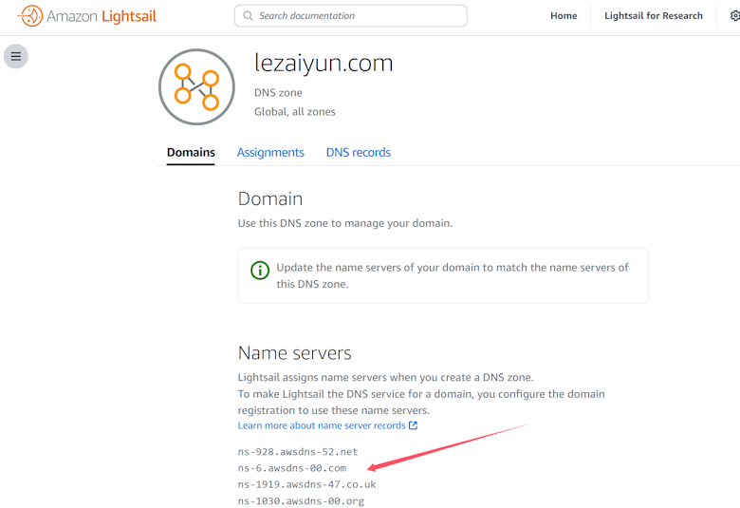Click the Amazon Lightsail logo
The image size is (740, 508).
[87, 16]
